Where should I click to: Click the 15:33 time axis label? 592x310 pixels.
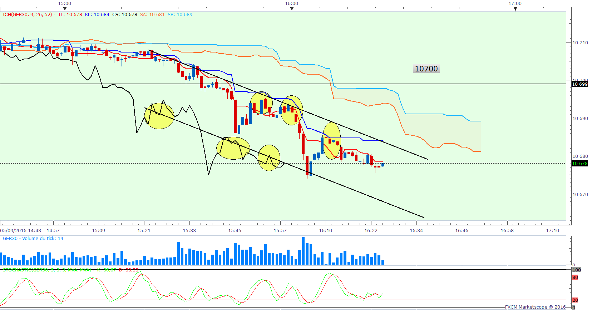[189, 230]
